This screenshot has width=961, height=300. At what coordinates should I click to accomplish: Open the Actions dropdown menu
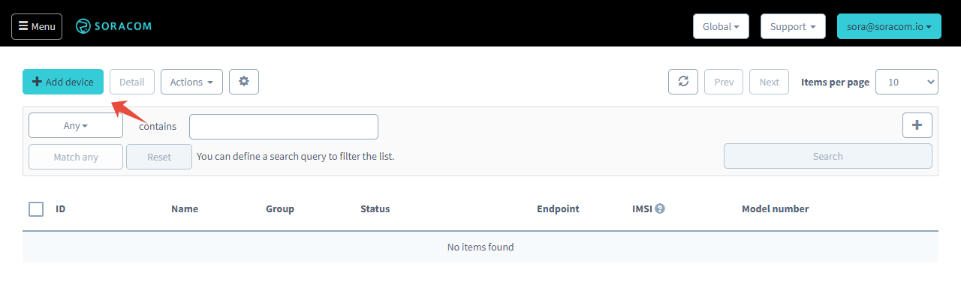[x=191, y=82]
